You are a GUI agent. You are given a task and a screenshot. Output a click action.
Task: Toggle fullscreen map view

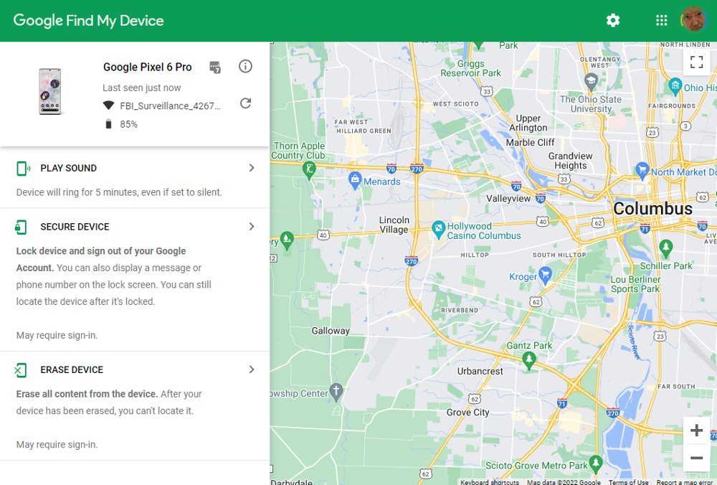coord(696,62)
